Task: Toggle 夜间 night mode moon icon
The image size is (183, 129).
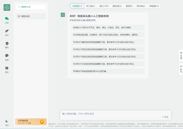Action: 7,121
